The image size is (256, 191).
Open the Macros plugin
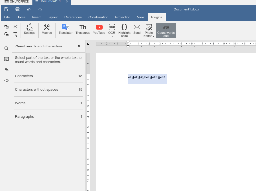47,30
